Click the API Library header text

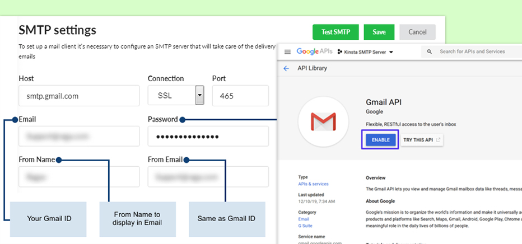[x=313, y=68]
